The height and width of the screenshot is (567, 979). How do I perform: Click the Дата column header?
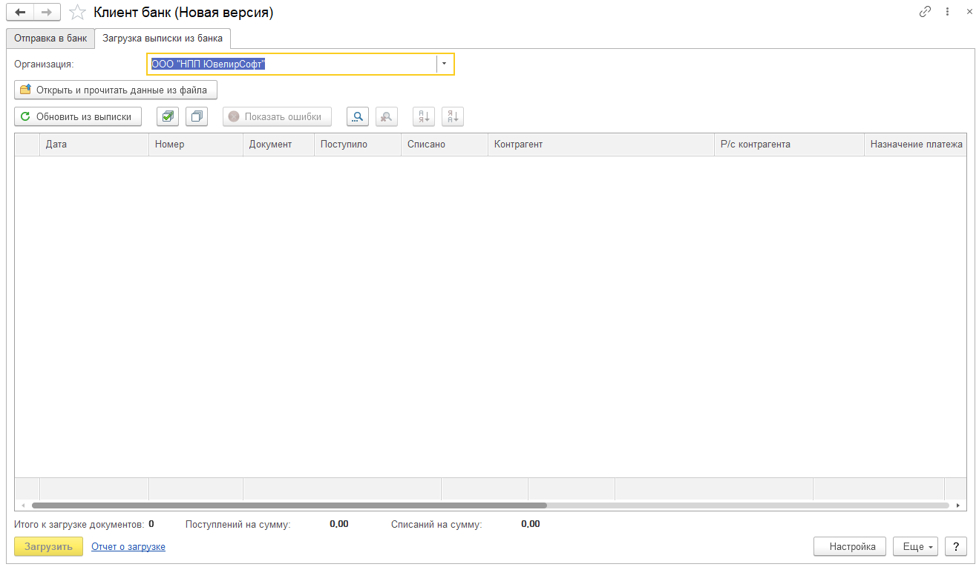coord(94,145)
